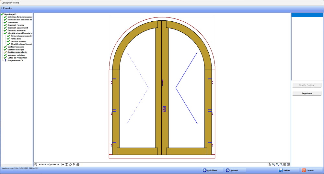Select the highlighted blue list row in right panel

307,15
